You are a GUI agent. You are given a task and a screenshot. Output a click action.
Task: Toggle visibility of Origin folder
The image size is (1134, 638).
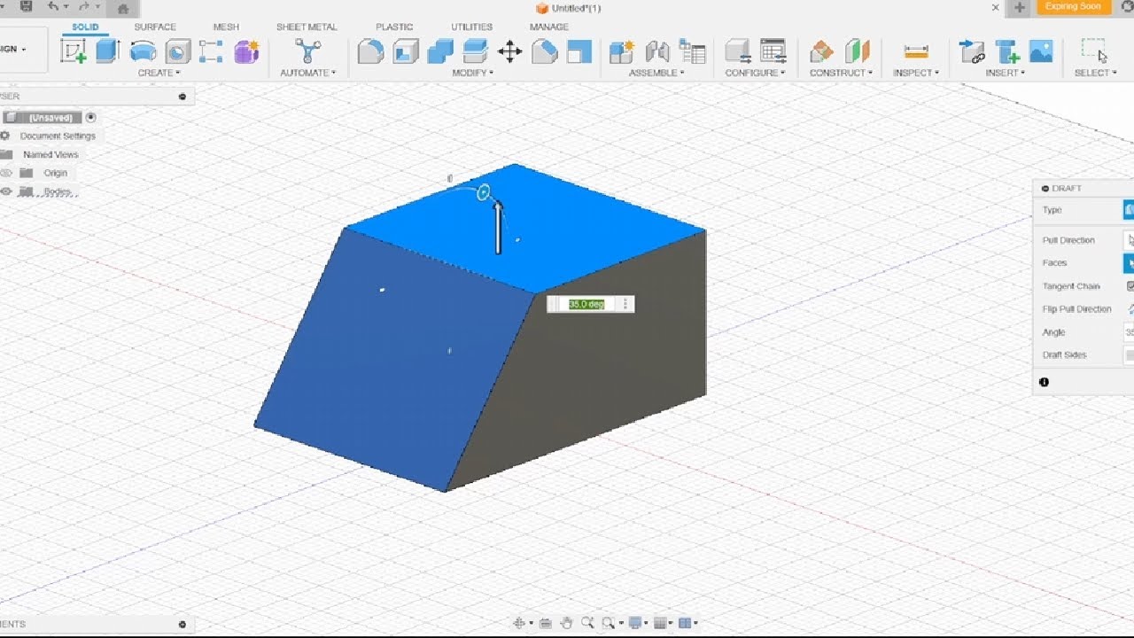[x=6, y=173]
